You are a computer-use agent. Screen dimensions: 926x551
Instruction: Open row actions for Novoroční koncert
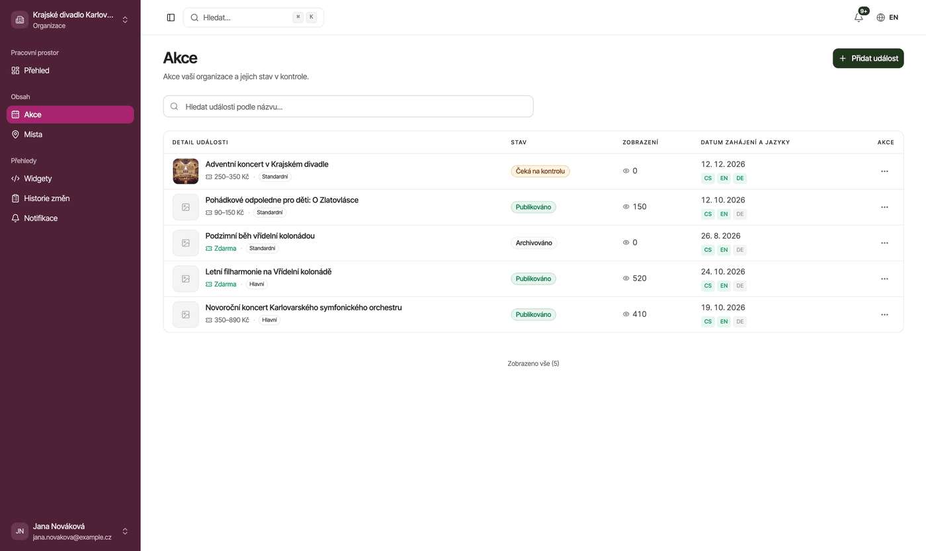(884, 314)
